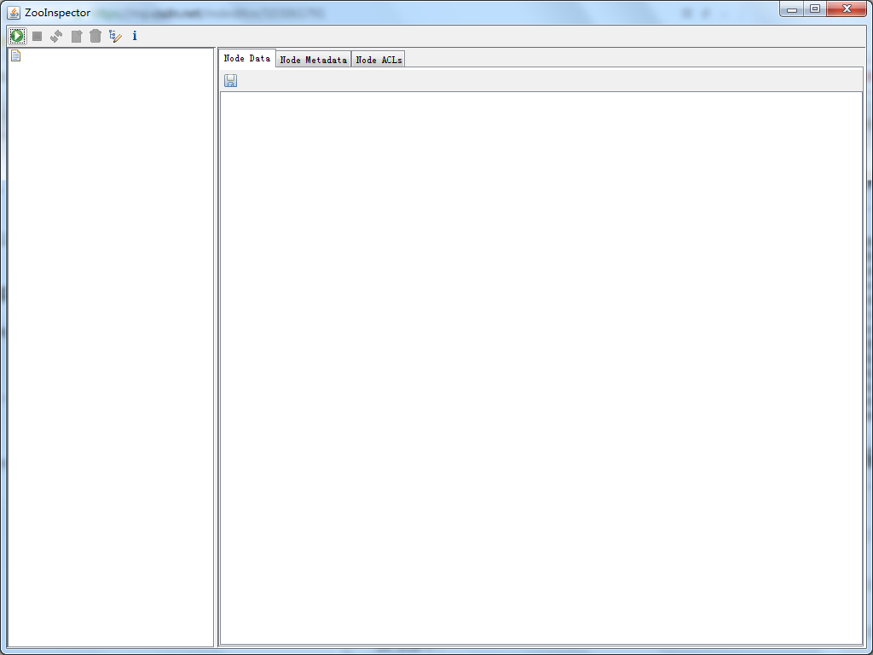Click the ZooInspector application icon in the title bar
The height and width of the screenshot is (655, 873).
(14, 12)
